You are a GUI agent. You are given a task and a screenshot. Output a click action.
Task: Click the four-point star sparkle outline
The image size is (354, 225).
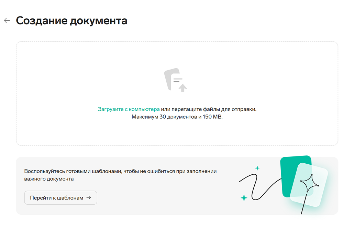tap(310, 183)
